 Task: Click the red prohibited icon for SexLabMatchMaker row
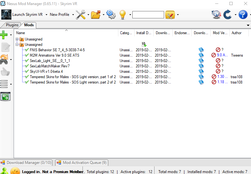pos(218,66)
